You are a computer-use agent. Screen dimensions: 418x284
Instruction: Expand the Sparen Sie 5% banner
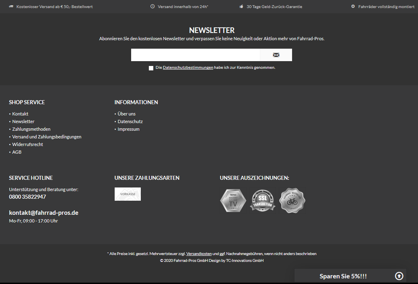(x=343, y=276)
